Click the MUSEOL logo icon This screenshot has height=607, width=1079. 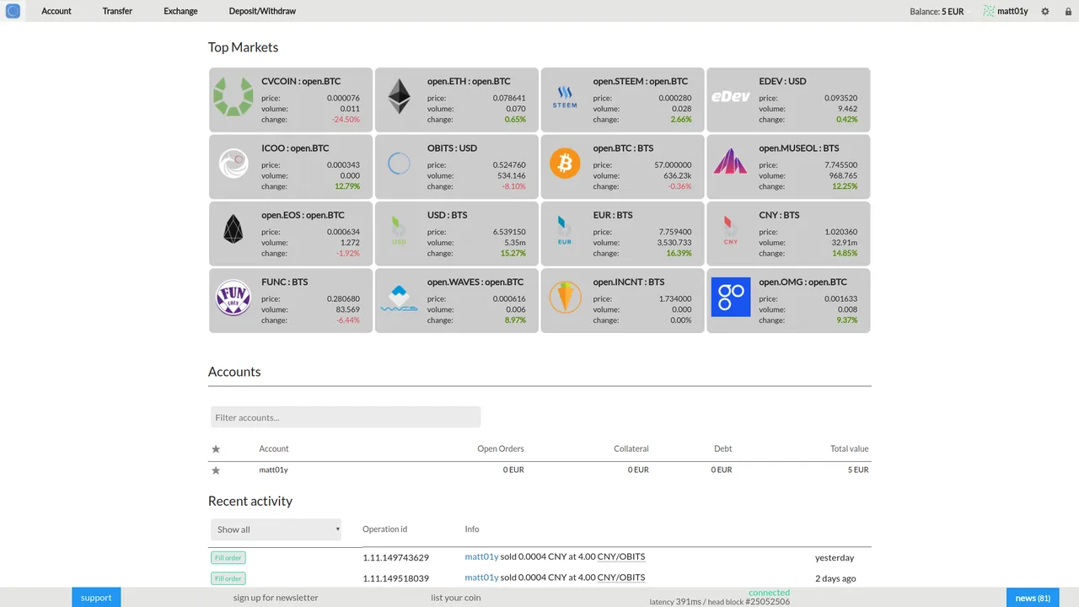point(731,161)
